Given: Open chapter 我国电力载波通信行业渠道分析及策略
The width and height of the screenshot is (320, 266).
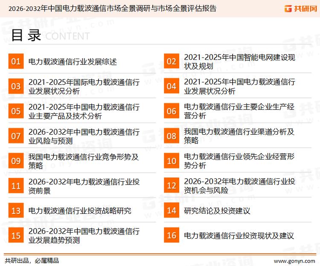Looking at the screenshot, I should pos(239,136).
